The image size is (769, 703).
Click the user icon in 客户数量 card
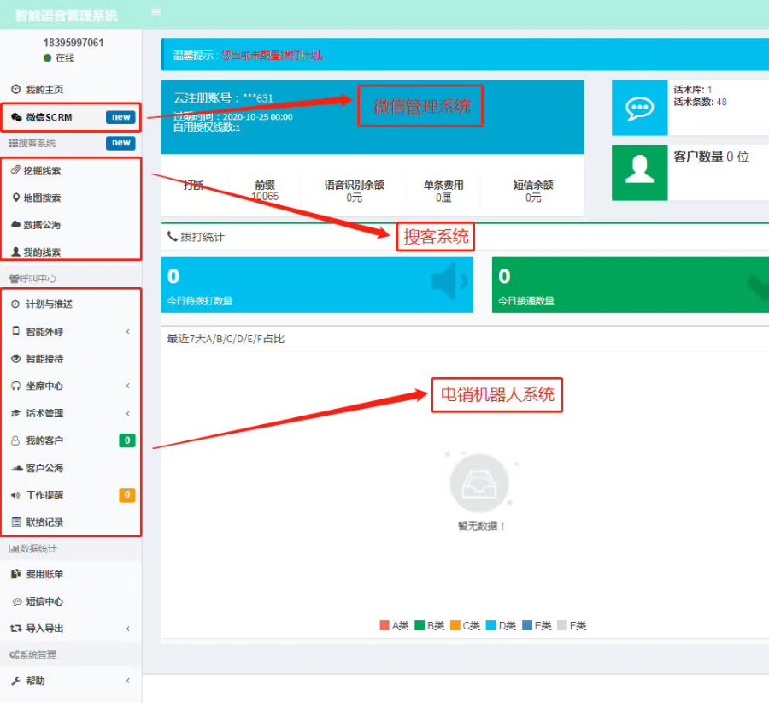639,172
